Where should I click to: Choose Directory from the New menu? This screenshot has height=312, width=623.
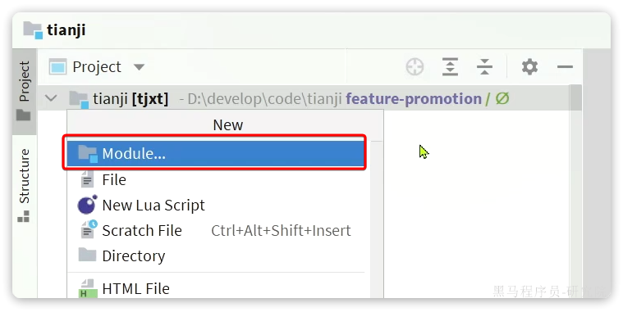click(215, 255)
